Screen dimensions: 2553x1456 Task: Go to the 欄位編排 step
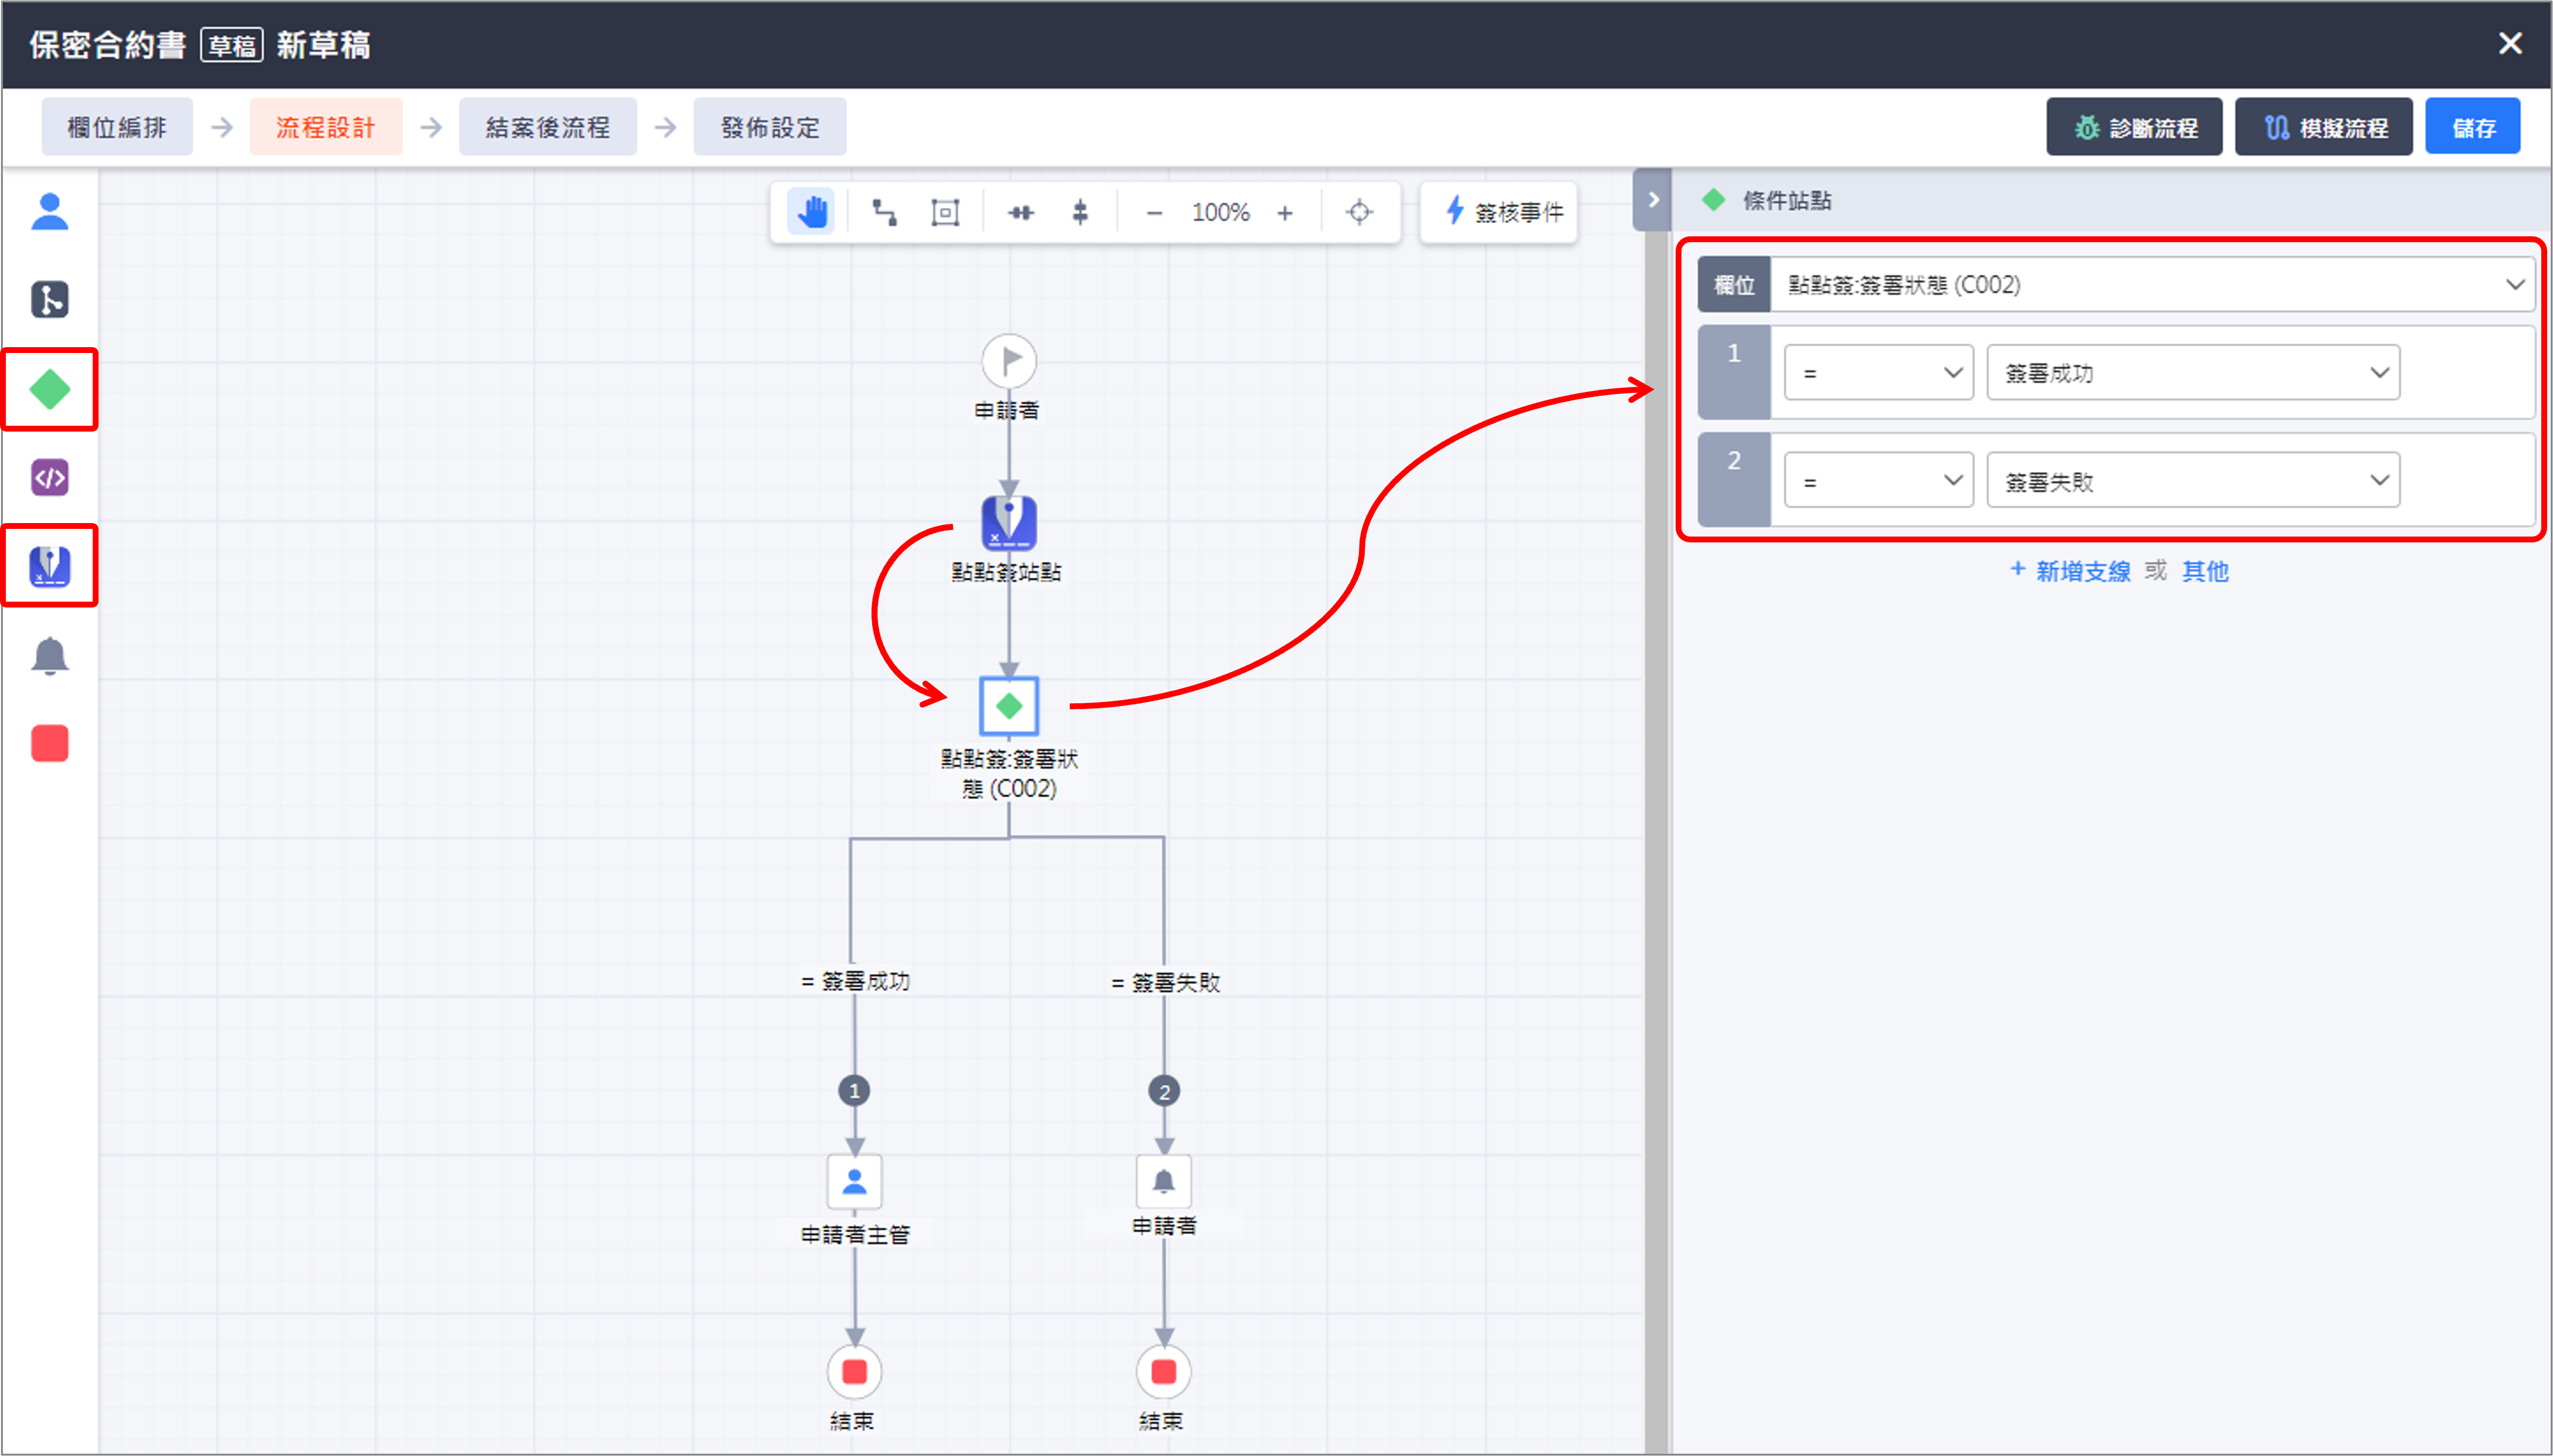point(117,127)
